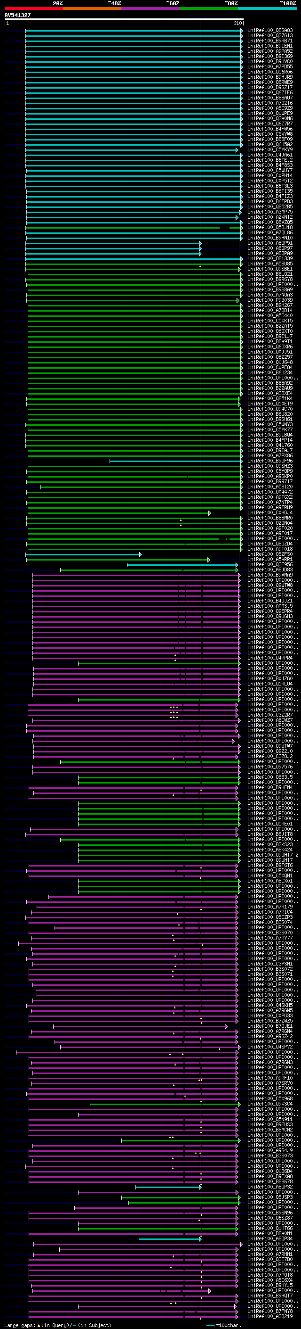Image resolution: width=301 pixels, height=1329 pixels.
Task: Open hit UniRef100_B2ZAT5
Action: pos(270,326)
